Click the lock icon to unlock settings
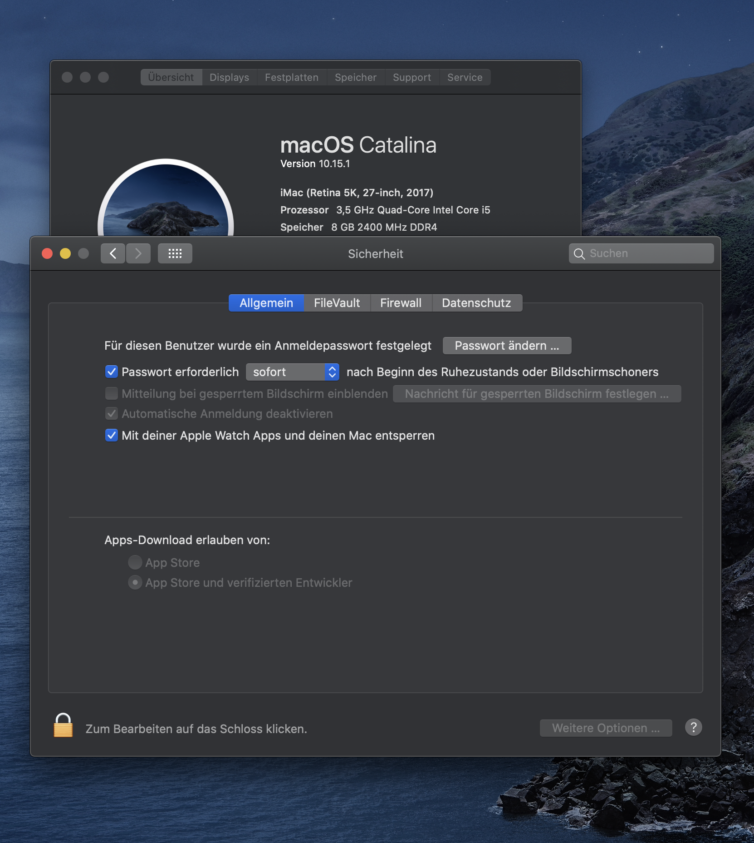This screenshot has height=843, width=754. click(x=63, y=725)
